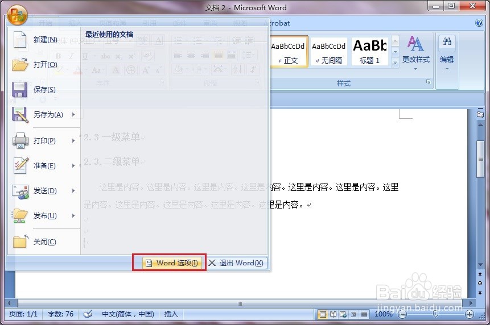Click horizontal scrollbar left arrow
The width and height of the screenshot is (490, 325).
(10, 303)
